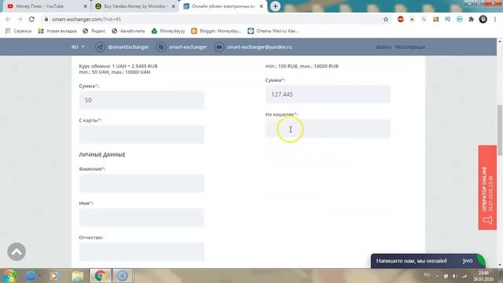Open the Chrome profile avatar
Screen dimensions: 503x283
483,19
